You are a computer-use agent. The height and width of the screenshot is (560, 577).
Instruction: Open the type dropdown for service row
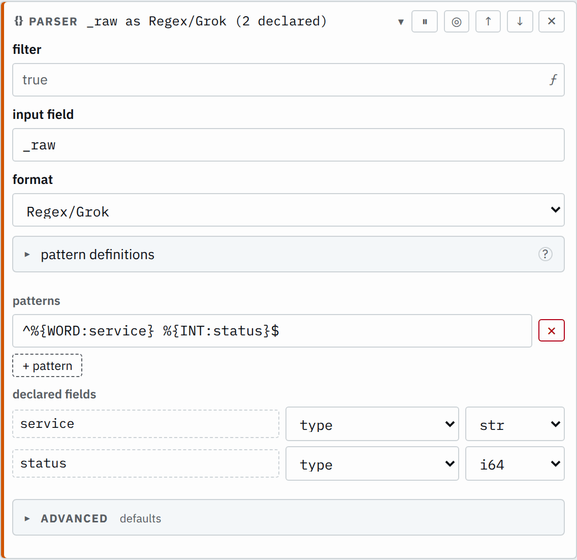372,424
